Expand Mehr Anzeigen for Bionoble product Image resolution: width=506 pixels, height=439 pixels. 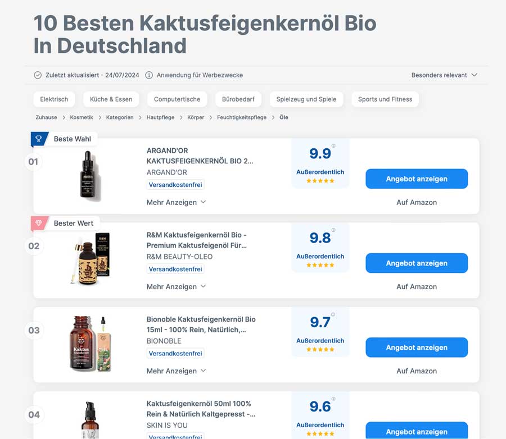[x=176, y=371]
